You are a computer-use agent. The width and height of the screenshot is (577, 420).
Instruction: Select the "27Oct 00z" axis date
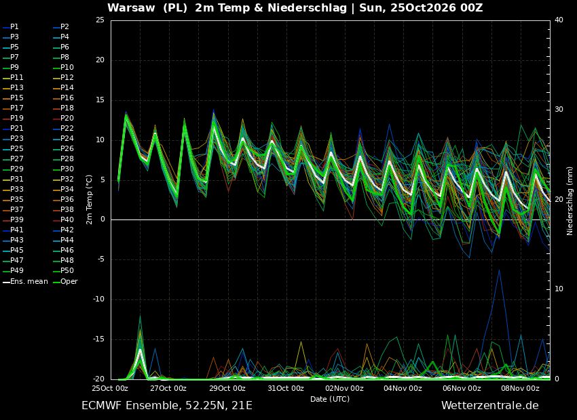[x=169, y=388]
